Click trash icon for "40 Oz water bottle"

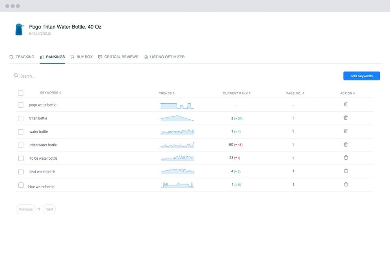tap(346, 158)
